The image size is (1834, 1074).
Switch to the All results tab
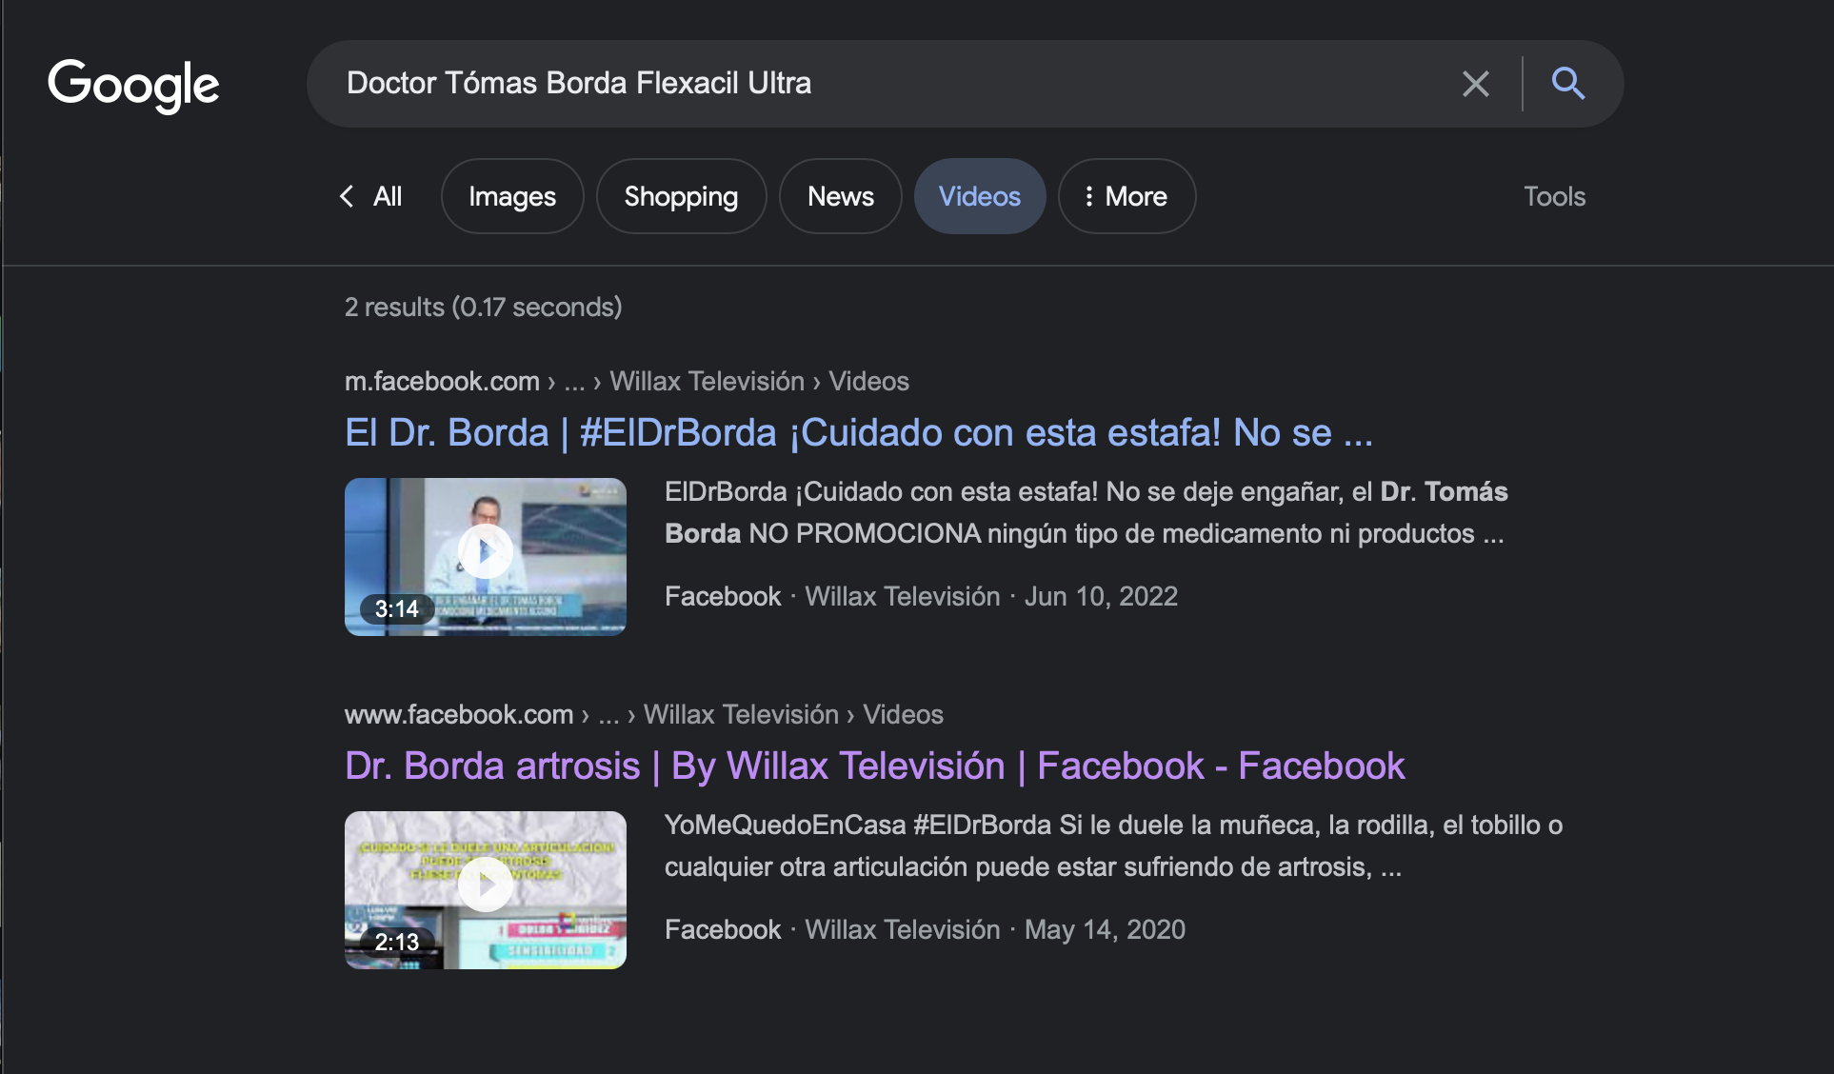click(x=387, y=196)
